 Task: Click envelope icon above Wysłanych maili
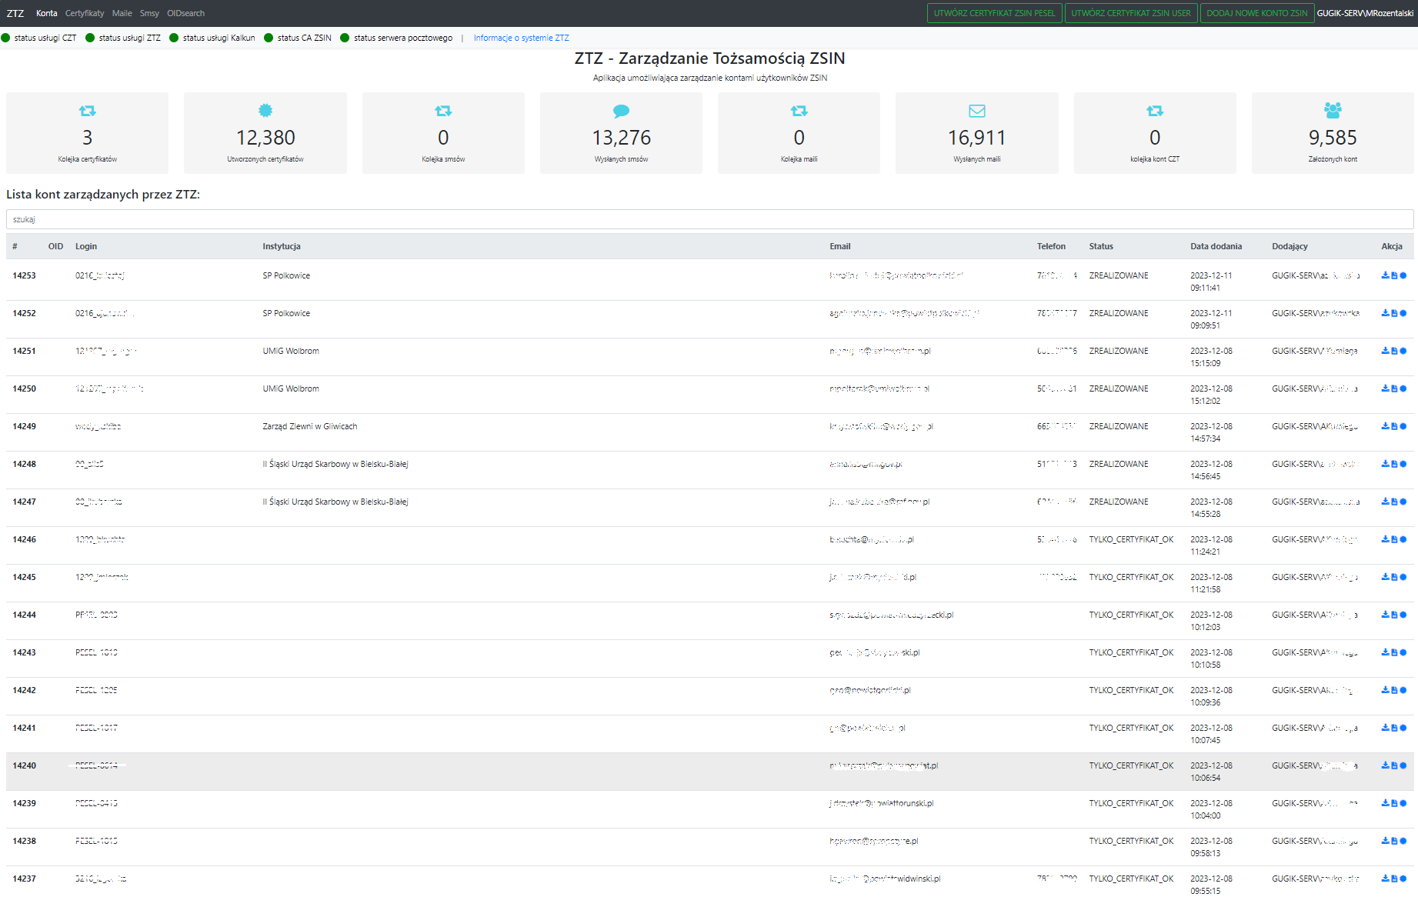tap(977, 111)
